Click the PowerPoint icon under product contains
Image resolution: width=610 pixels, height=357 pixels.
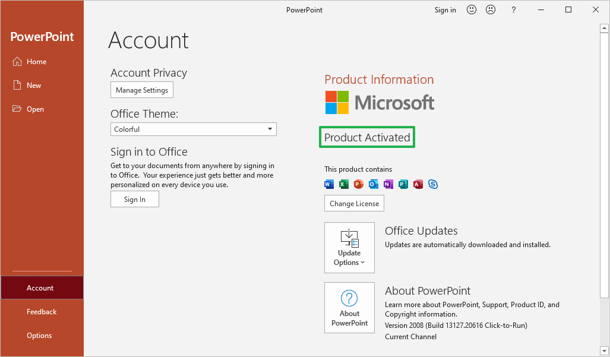coord(359,184)
